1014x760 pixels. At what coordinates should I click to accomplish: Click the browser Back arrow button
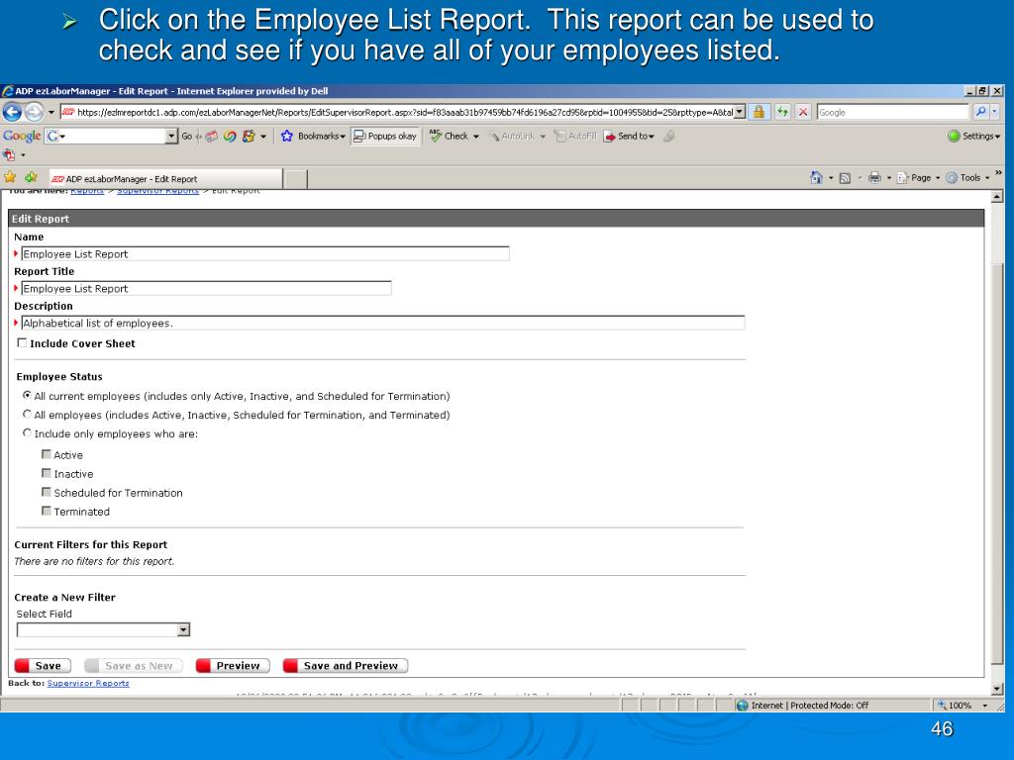point(12,112)
